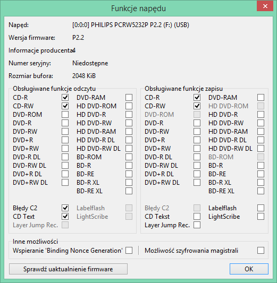Screen dimensions: 277x283
Task: Toggle CD-R checkbox in write functions
Action: 197,98
